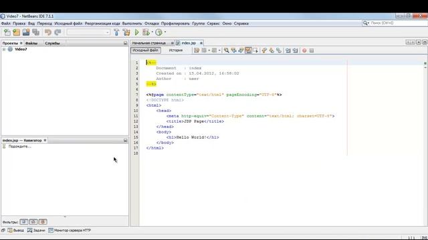Click the История view button
The width and height of the screenshot is (428, 240).
coord(175,51)
